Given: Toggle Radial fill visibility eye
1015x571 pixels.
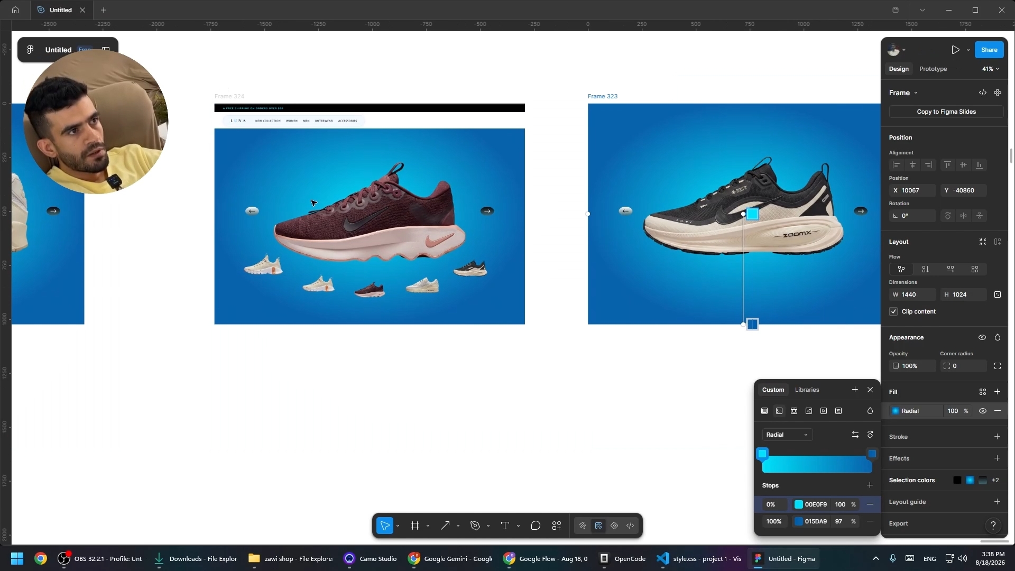Looking at the screenshot, I should coord(983,411).
